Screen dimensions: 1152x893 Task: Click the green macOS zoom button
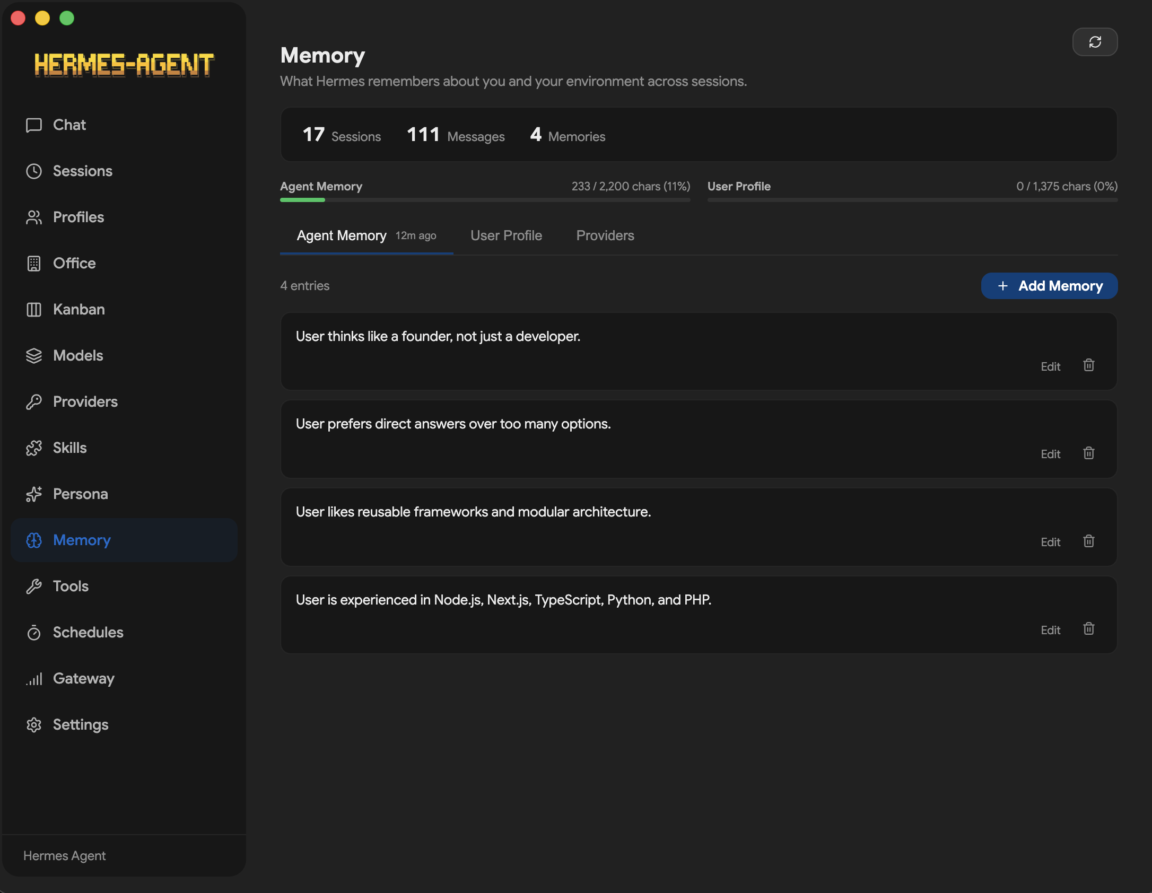[x=67, y=18]
